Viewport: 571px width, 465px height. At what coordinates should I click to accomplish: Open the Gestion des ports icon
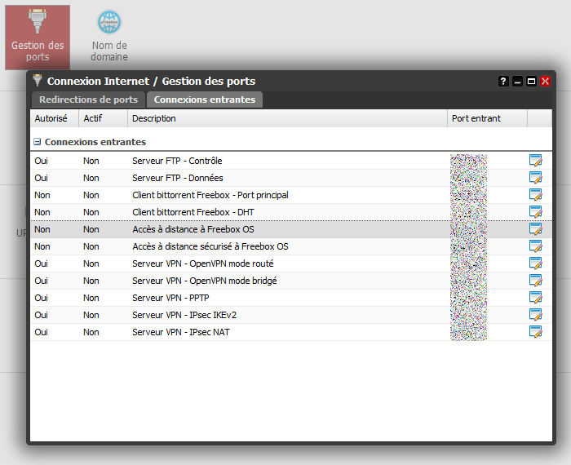(x=38, y=38)
